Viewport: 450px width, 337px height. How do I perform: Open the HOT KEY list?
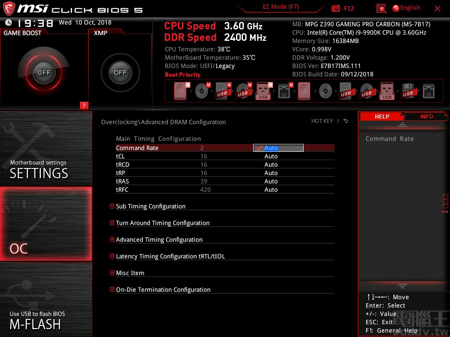pos(322,121)
